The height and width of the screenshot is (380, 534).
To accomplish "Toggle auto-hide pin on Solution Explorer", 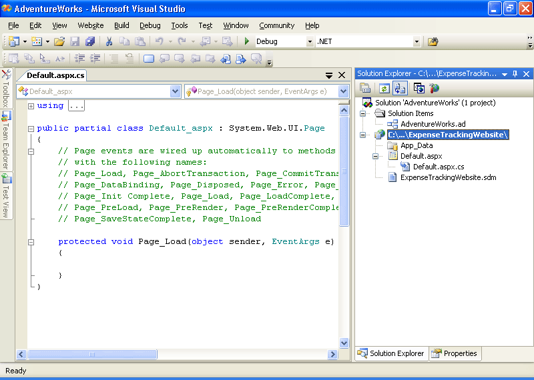I will (x=515, y=74).
